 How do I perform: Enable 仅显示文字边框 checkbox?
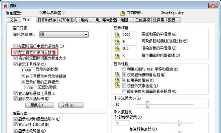pos(124,85)
